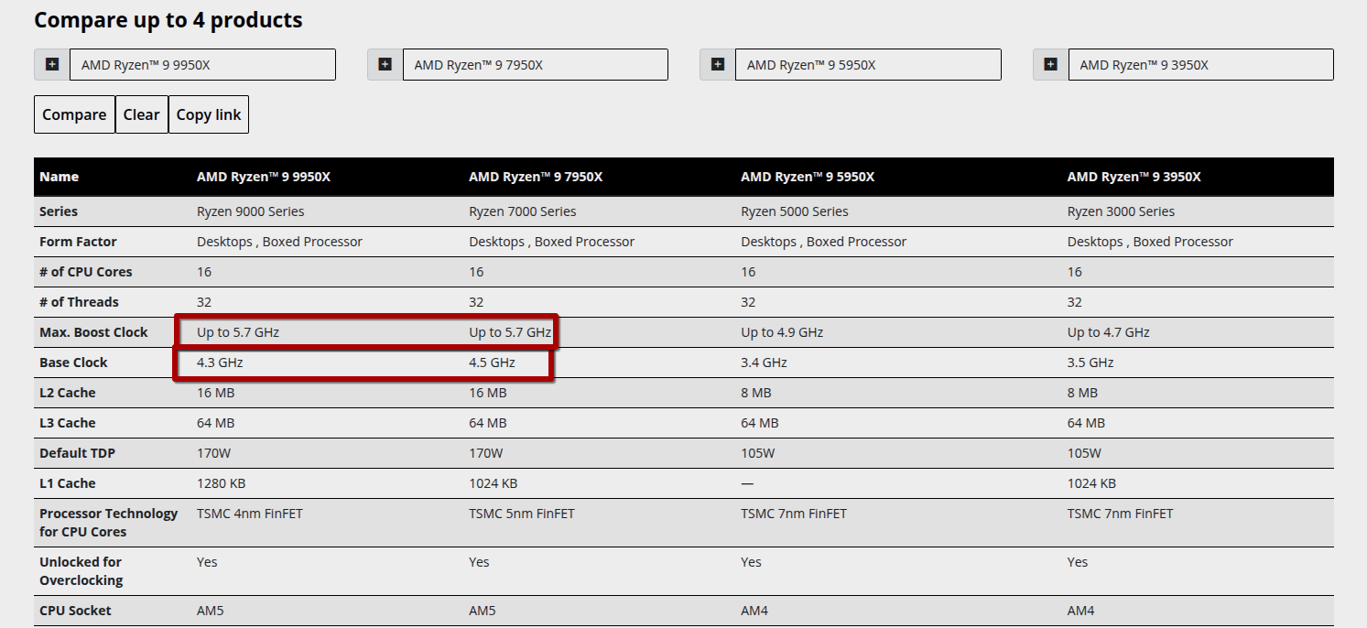Image resolution: width=1367 pixels, height=628 pixels.
Task: Click the Form Factor row label
Action: tap(78, 242)
